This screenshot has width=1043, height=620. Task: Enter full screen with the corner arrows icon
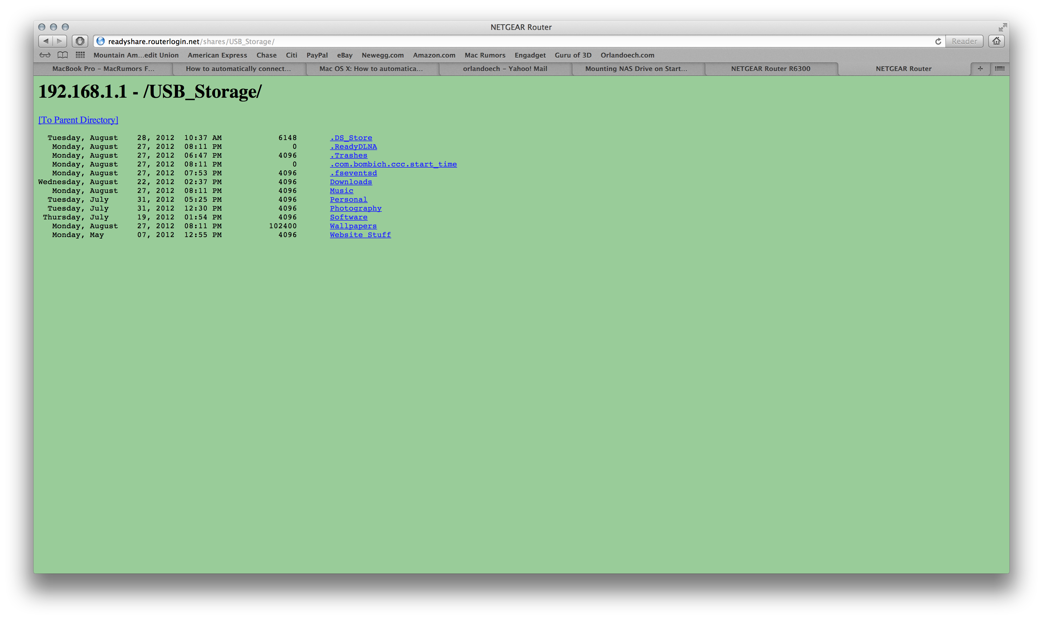tap(1002, 27)
